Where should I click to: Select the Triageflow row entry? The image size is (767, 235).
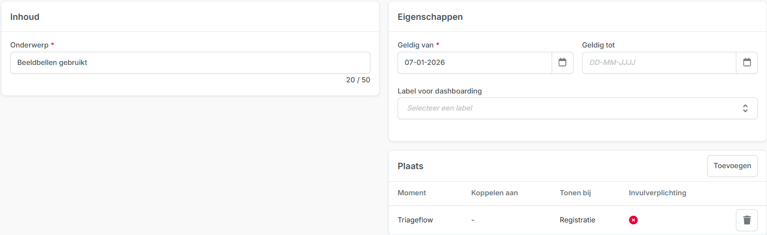(415, 220)
